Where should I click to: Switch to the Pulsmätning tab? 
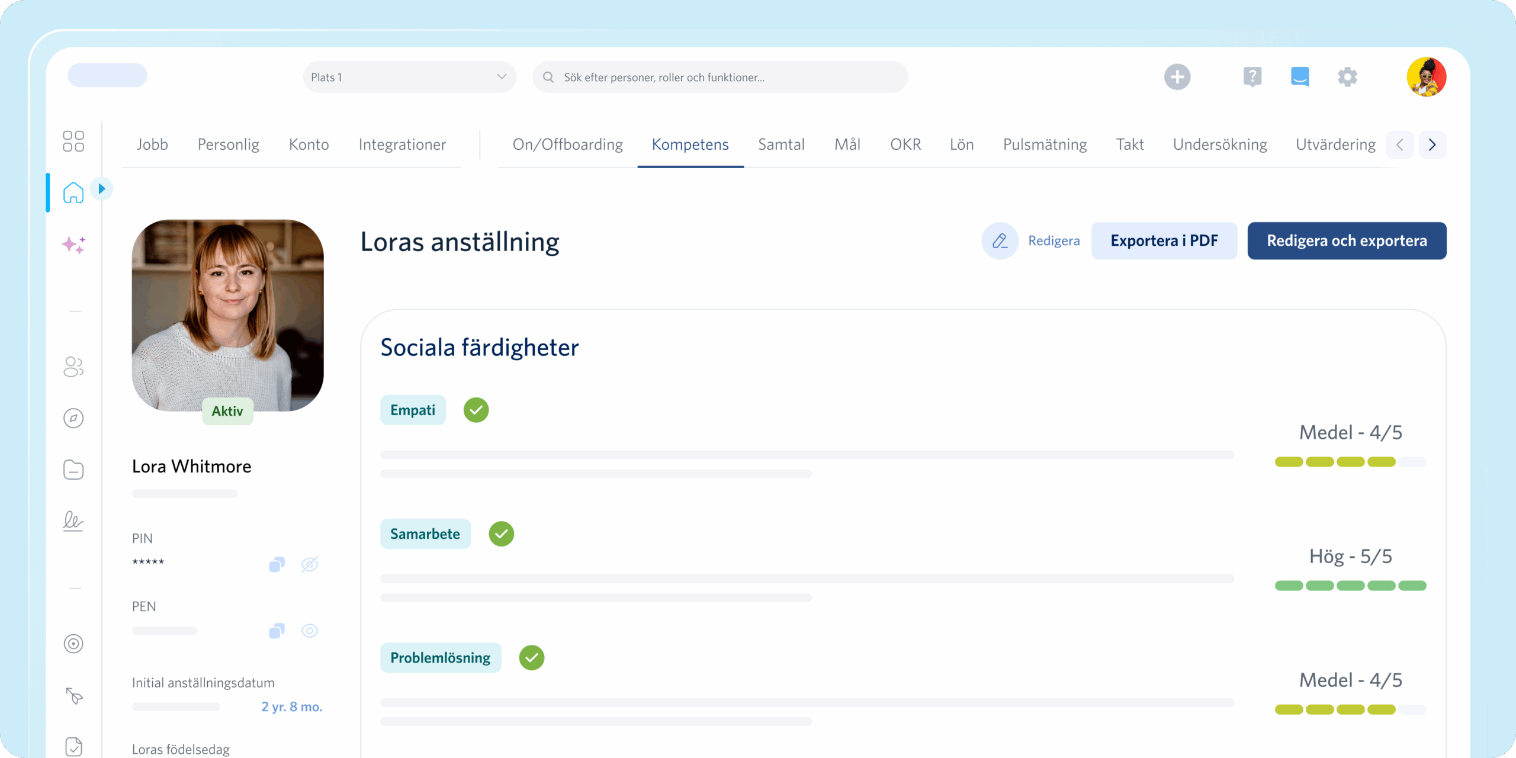pos(1045,144)
